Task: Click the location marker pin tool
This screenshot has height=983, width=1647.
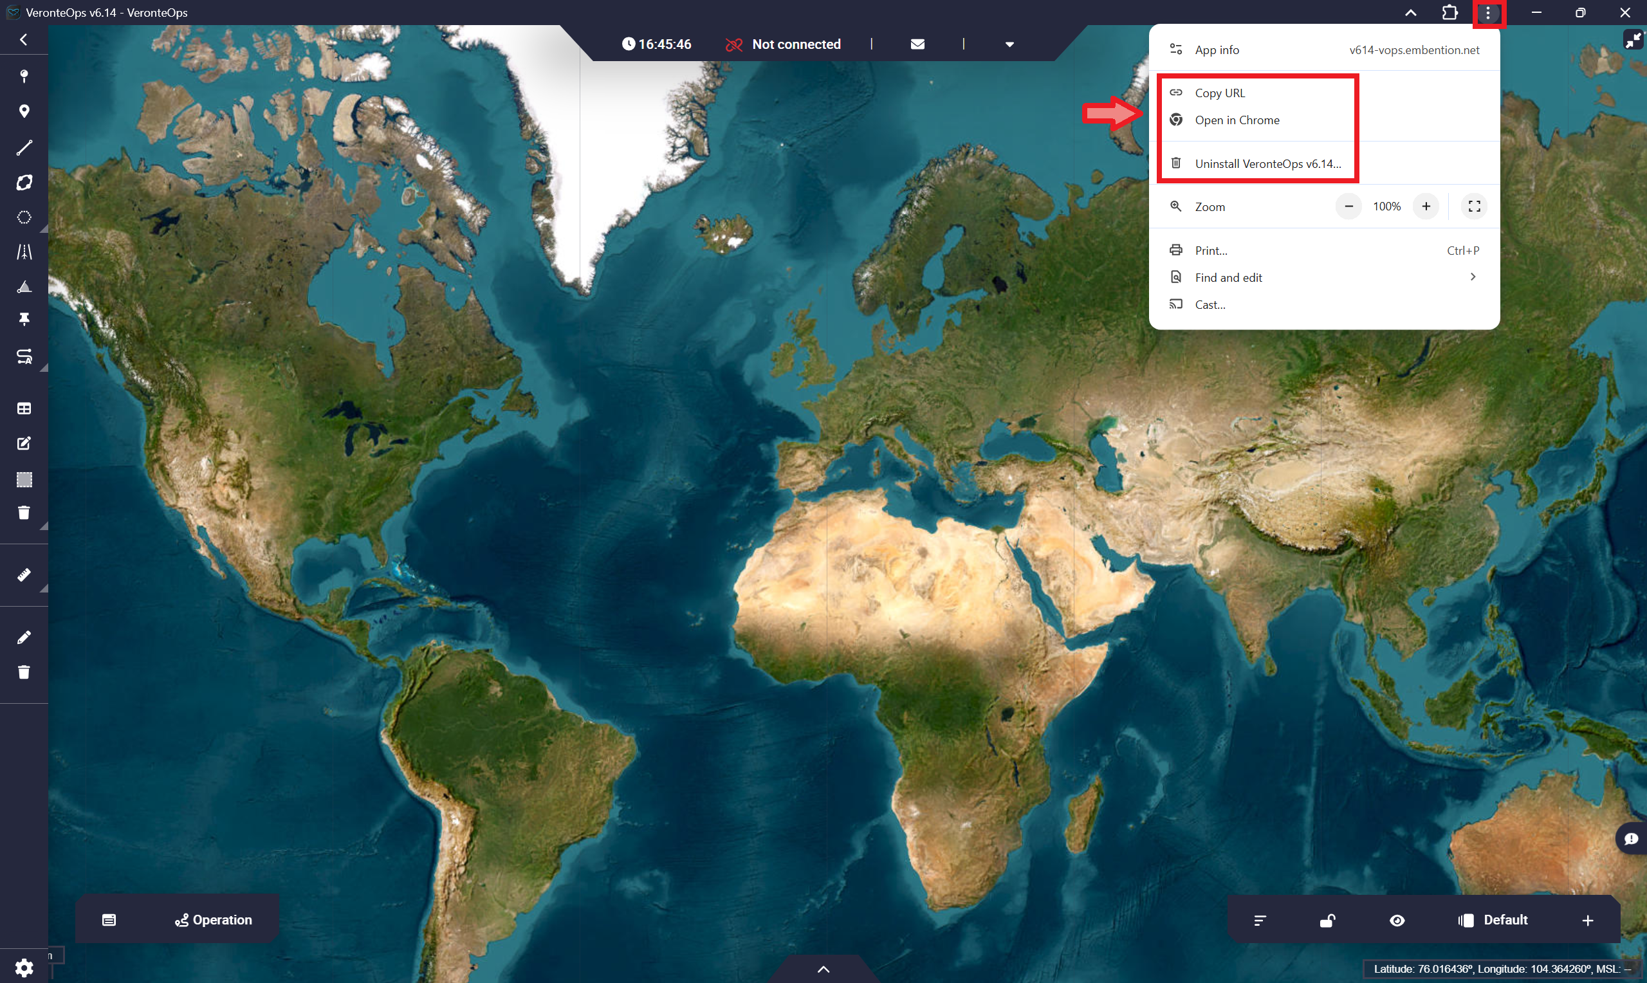Action: 24,111
